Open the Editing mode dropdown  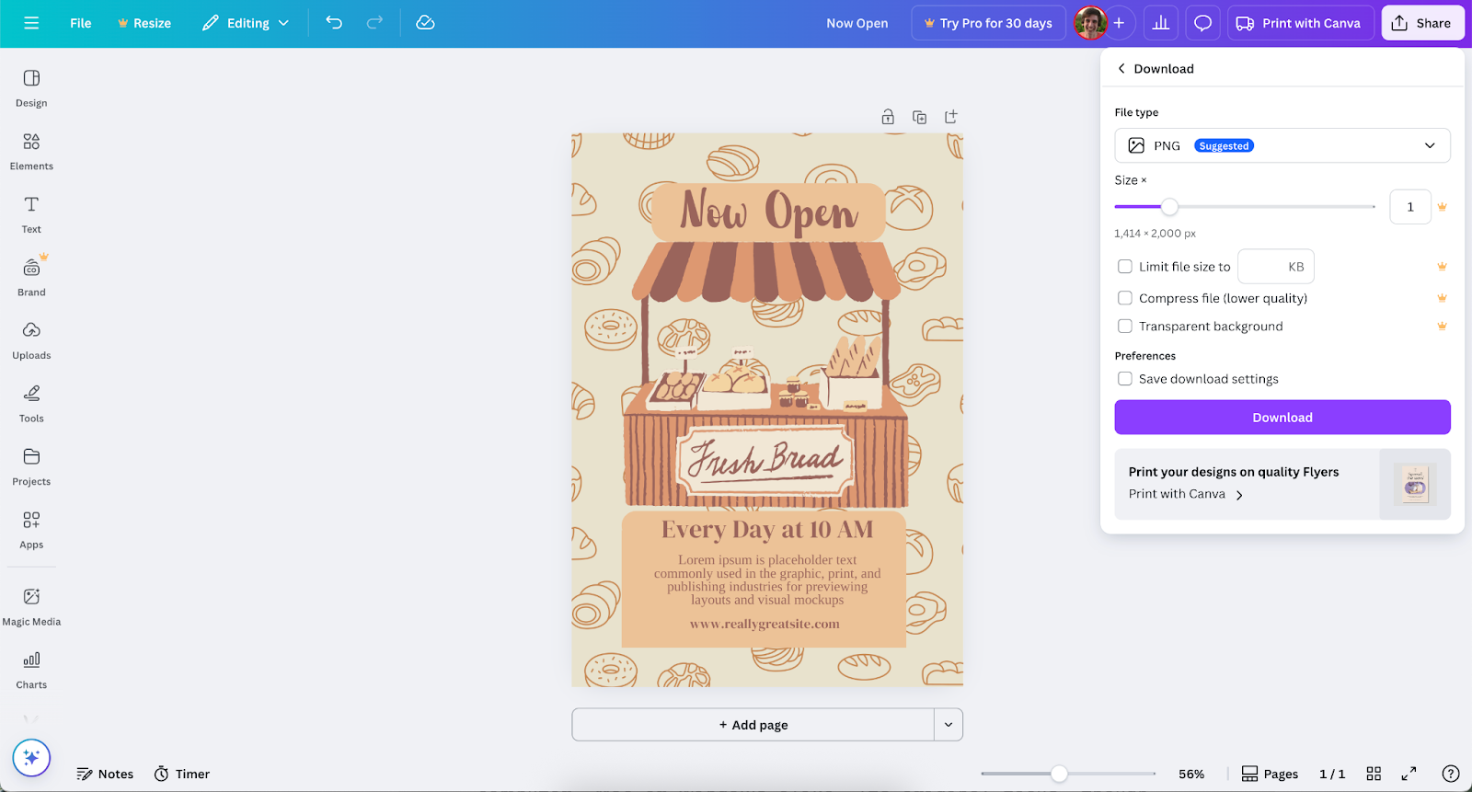click(246, 23)
